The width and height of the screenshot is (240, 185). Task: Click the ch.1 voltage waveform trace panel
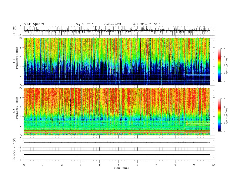[x=119, y=31]
